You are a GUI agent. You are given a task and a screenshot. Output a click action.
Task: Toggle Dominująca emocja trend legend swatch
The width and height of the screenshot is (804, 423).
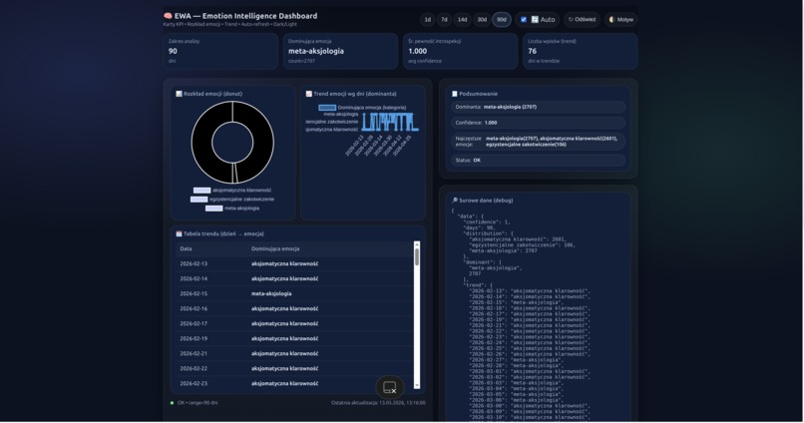click(327, 108)
